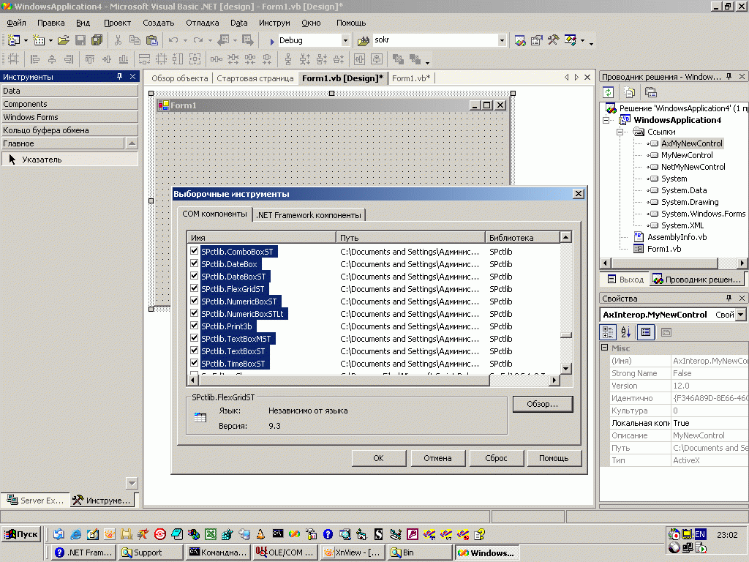This screenshot has height=562, width=749.
Task: Select Указатель pointer in Toolbox
Action: 70,160
